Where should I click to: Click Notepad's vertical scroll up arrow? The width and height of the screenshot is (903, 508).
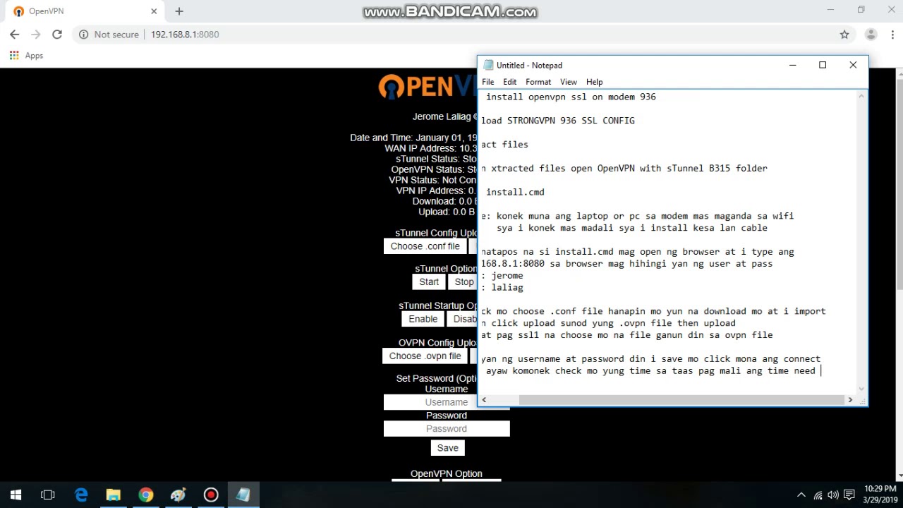click(861, 96)
